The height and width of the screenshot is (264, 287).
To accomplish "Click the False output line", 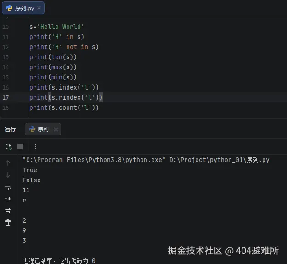I will [32, 180].
